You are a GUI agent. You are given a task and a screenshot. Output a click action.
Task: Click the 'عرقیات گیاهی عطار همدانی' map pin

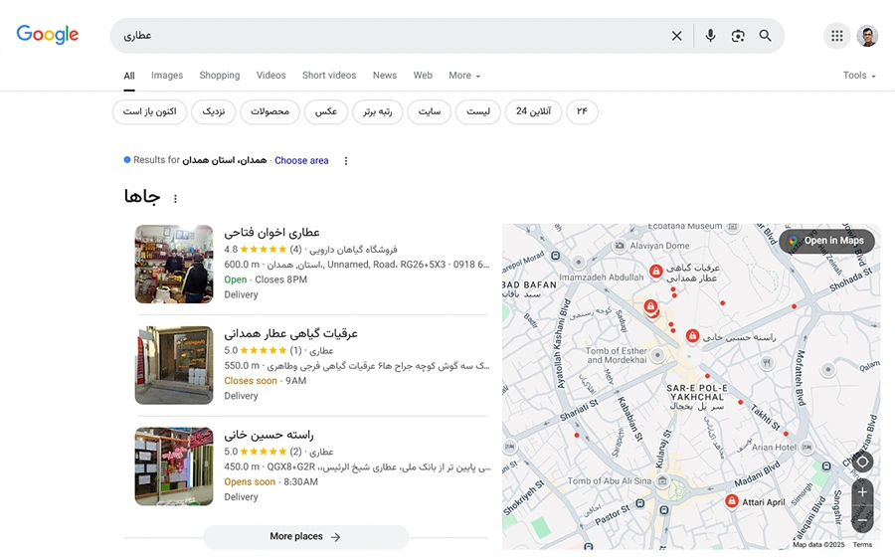pyautogui.click(x=656, y=272)
